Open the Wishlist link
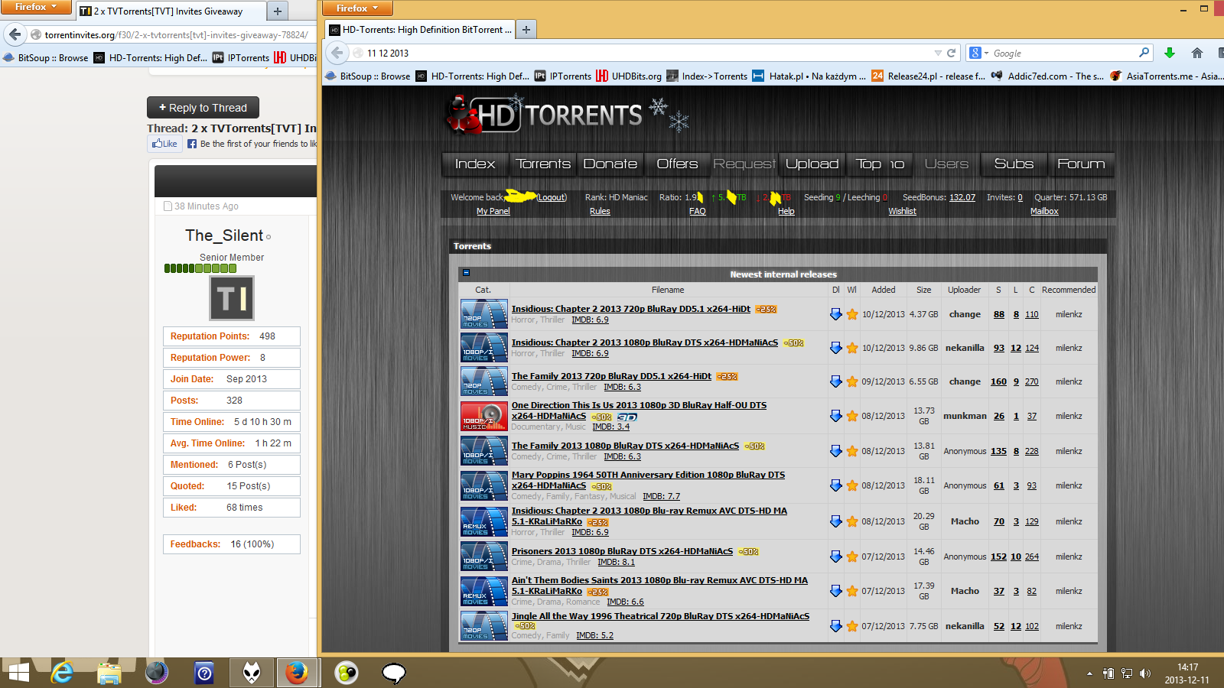 click(902, 211)
